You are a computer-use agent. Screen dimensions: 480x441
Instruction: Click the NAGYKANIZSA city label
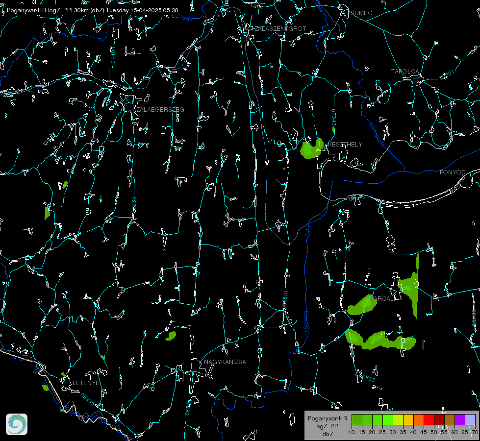(225, 362)
